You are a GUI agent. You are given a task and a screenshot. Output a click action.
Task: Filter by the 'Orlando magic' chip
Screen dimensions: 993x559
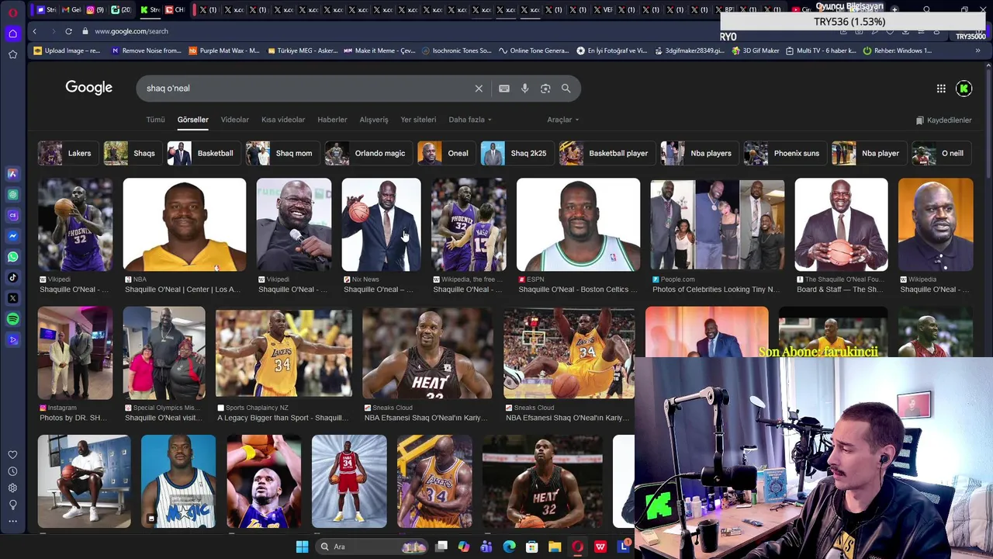click(367, 153)
